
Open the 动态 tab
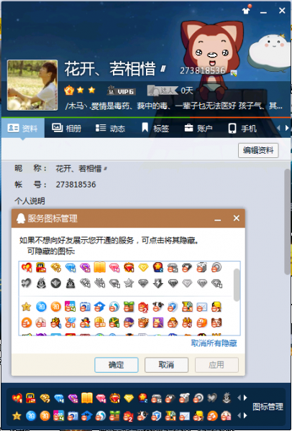point(110,128)
